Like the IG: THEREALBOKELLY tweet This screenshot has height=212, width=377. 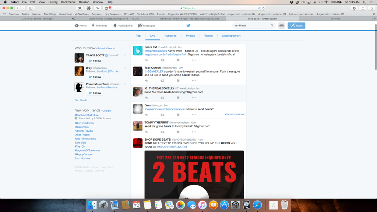click(178, 98)
